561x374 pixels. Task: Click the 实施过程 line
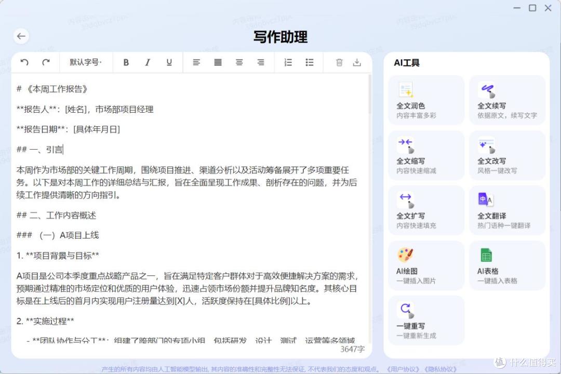(45, 321)
